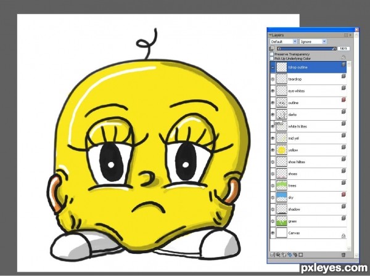Open Dynamic Plugins button in Layers footer
370x276 pixels.
(278, 254)
